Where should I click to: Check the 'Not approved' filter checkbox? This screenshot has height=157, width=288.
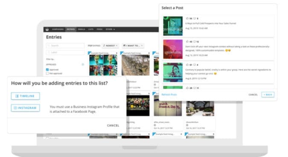[47, 73]
